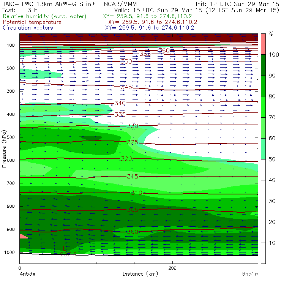Screen dimensions: 281x281
Task: Click the 'HAIC-HIWC 13km ARW-GFS init' title
Action: click(x=48, y=4)
